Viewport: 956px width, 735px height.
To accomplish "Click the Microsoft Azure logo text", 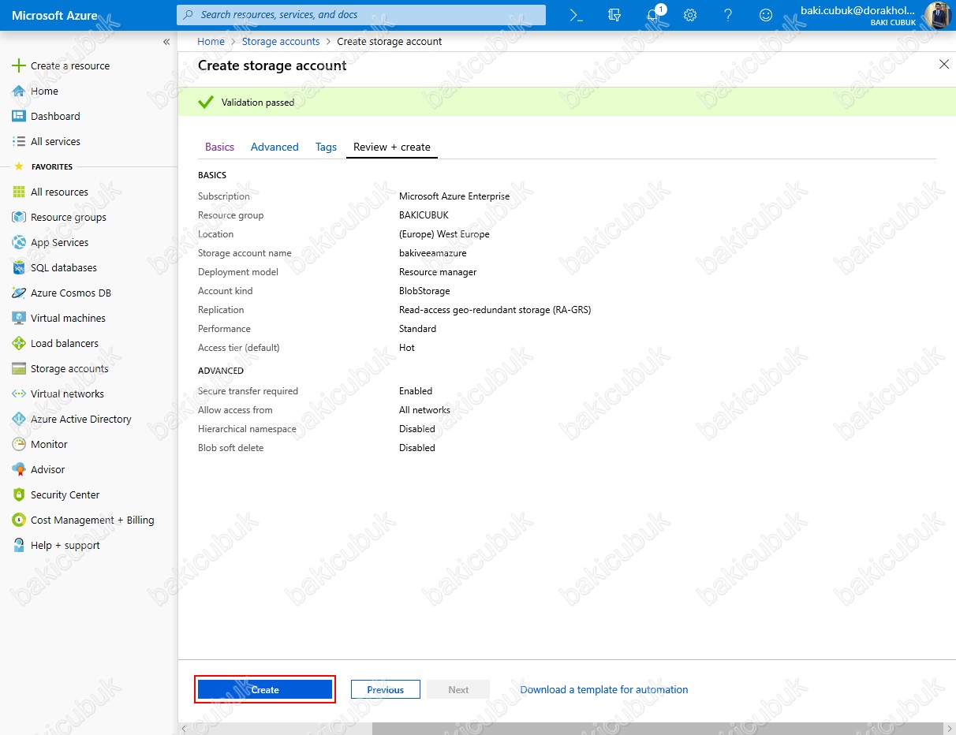I will tap(54, 15).
